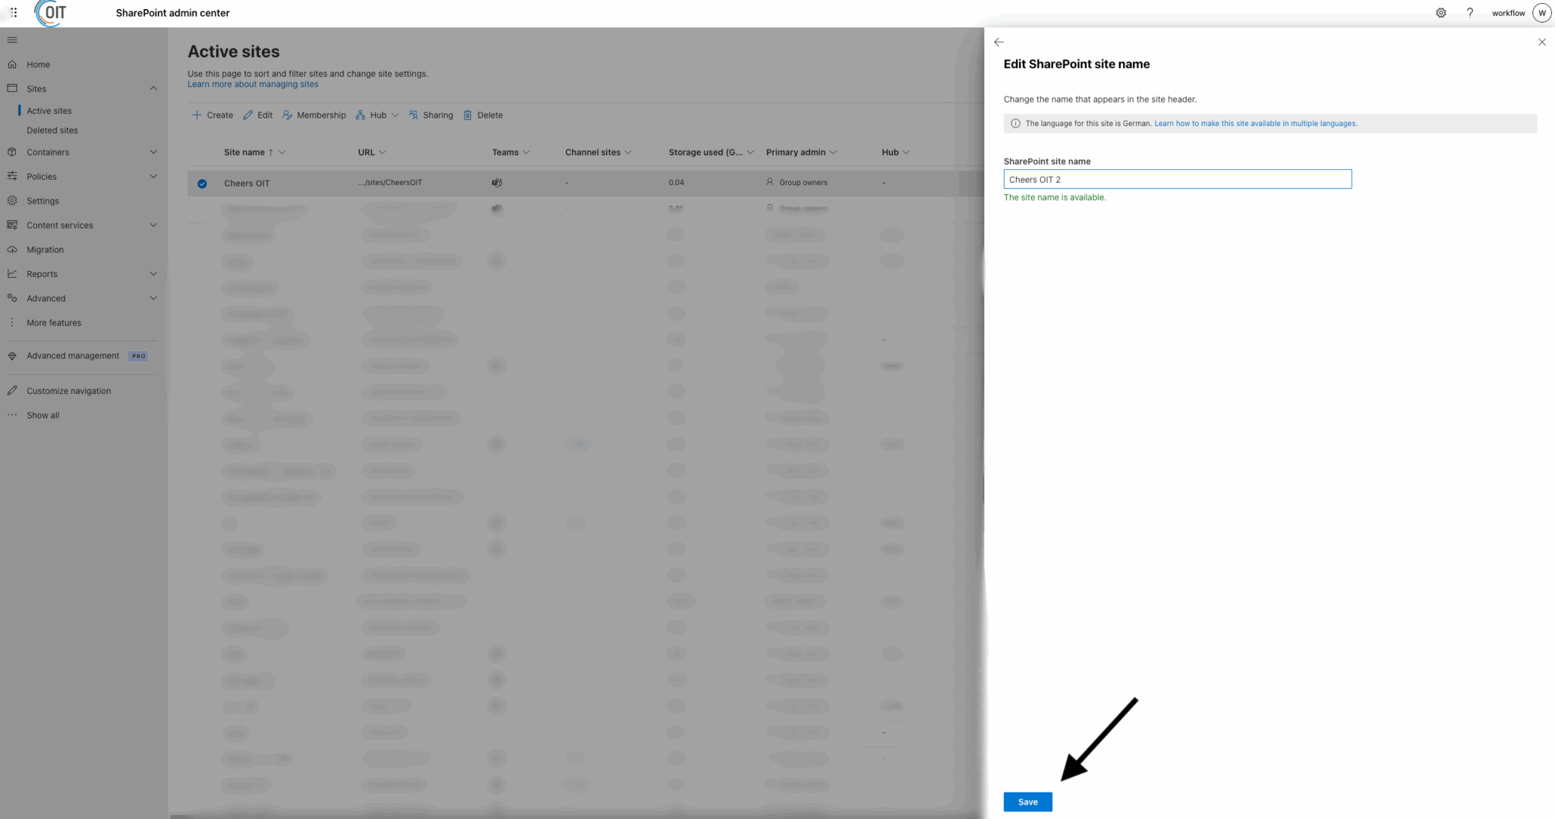The height and width of the screenshot is (819, 1555).
Task: Deselect the Cheers OIT row checkbox
Action: click(201, 183)
